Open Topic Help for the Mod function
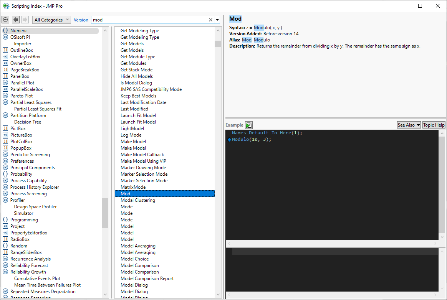The image size is (447, 300). pos(434,125)
